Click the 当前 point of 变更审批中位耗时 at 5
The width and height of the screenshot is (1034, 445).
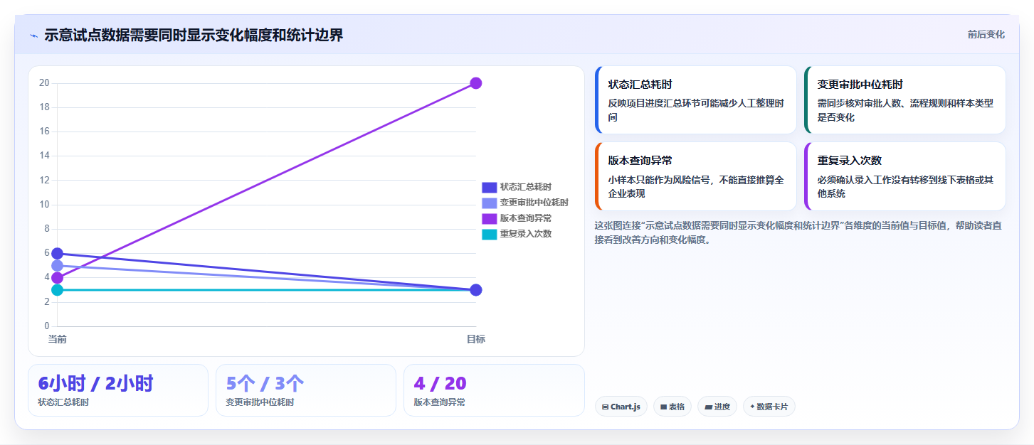[x=57, y=266]
